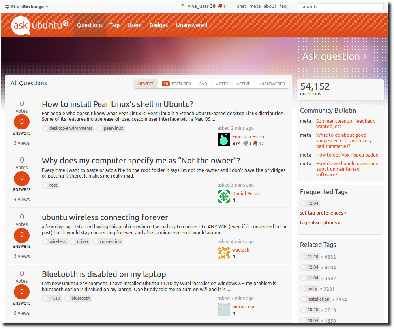The height and width of the screenshot is (329, 394).
Task: Select the Unanswered sort tab
Action: [x=272, y=84]
